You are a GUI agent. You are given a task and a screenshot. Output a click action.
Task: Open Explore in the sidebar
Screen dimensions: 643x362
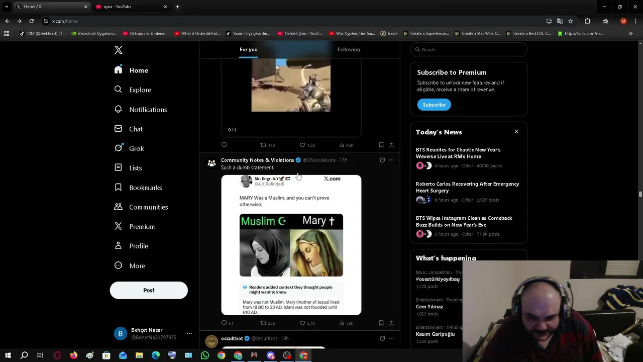tap(133, 89)
